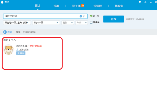The image size is (157, 105).
Task: Open the Shiba avatar of 你的铁头娃
Action: pyautogui.click(x=8, y=50)
